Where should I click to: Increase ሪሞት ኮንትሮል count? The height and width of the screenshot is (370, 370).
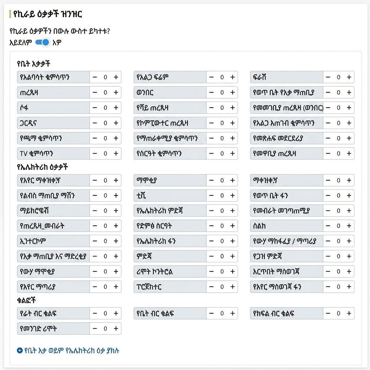tap(232, 272)
